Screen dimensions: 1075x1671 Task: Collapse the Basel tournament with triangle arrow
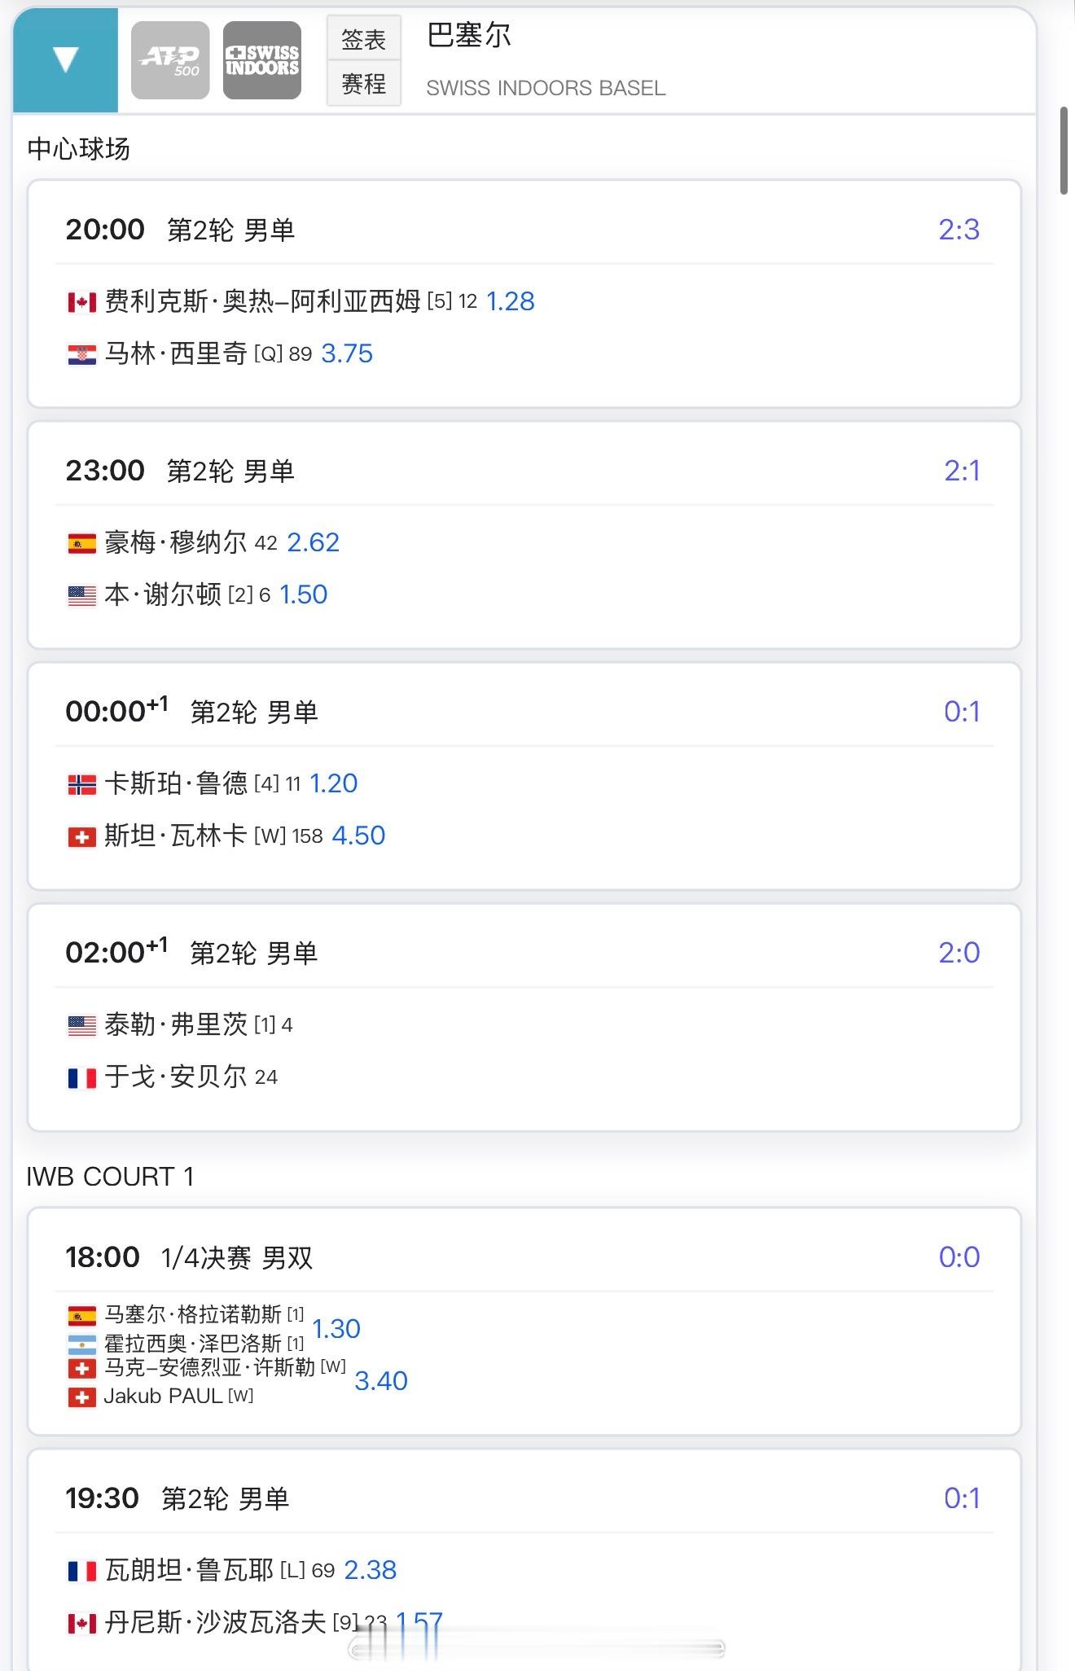coord(65,60)
